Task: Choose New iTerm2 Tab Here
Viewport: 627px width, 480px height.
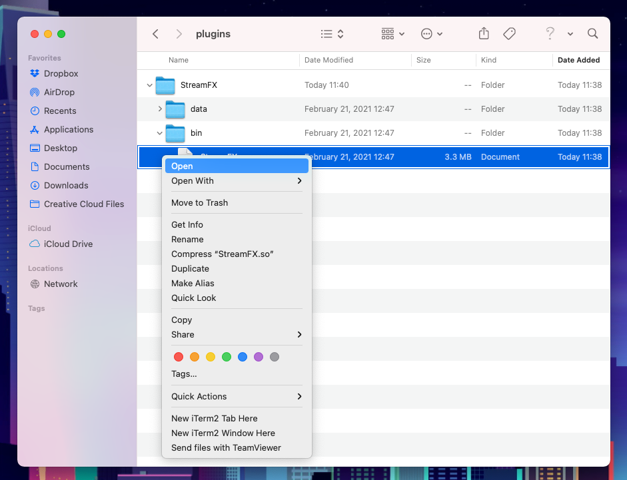Action: [x=237, y=419]
